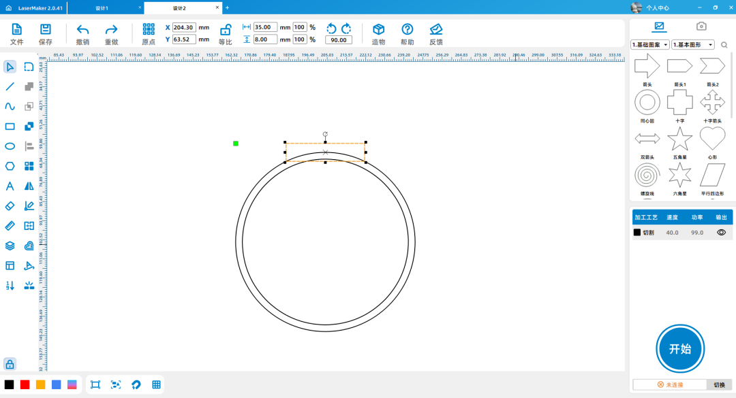Select the rectangle drawing tool
The width and height of the screenshot is (736, 398).
(10, 126)
